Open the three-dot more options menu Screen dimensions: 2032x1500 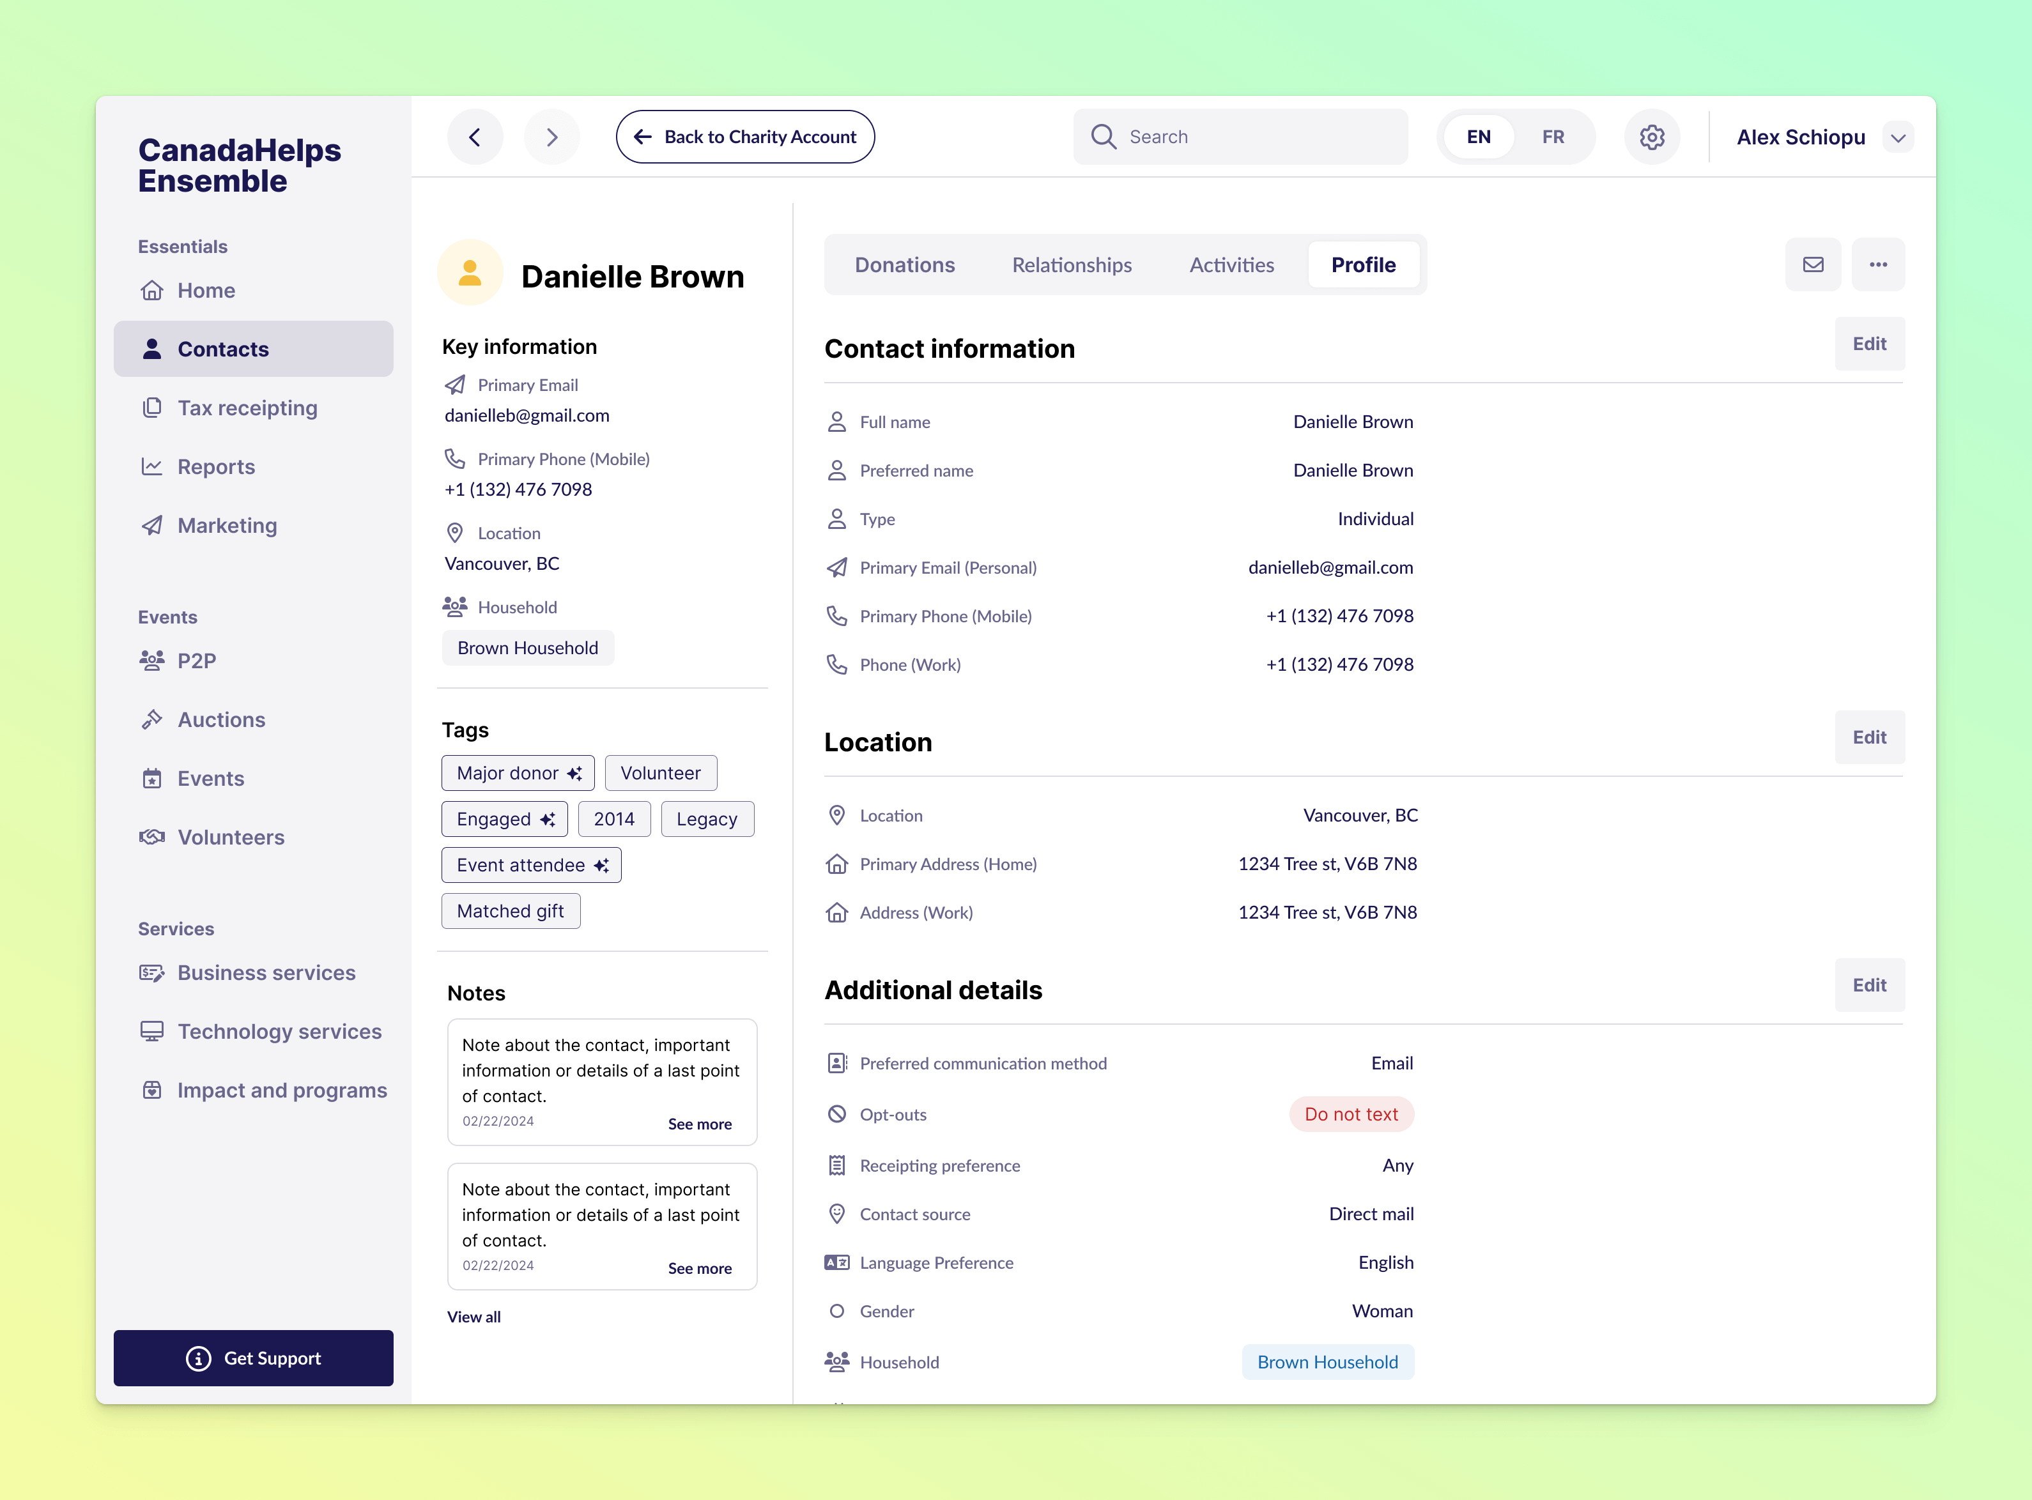click(1877, 264)
